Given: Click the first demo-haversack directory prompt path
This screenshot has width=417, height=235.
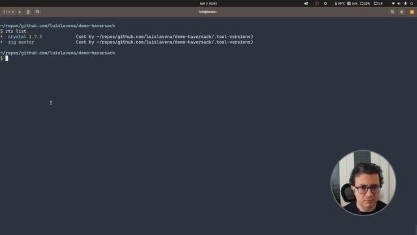Looking at the screenshot, I should pos(57,26).
